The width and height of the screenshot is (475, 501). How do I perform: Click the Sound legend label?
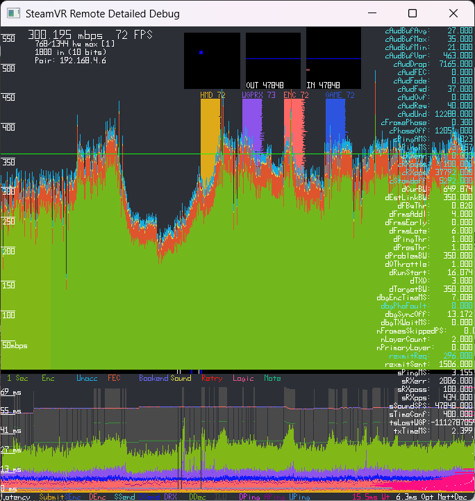181,378
